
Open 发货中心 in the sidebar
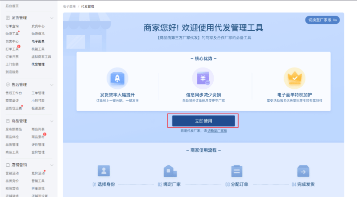[x=38, y=26]
